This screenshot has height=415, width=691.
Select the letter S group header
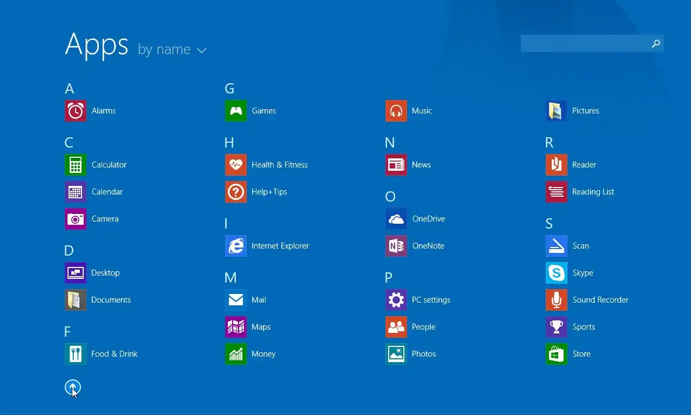pos(549,224)
